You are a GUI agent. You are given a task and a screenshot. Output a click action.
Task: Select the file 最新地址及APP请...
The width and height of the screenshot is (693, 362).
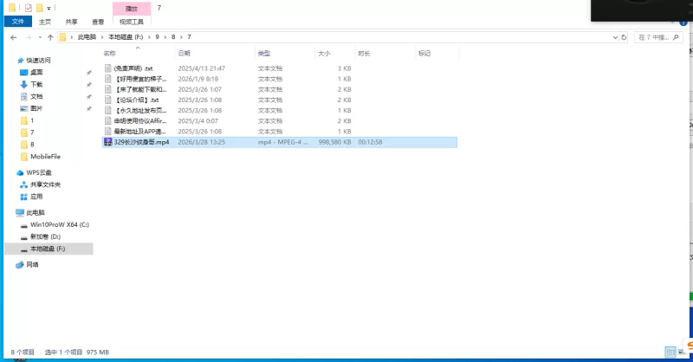(139, 132)
